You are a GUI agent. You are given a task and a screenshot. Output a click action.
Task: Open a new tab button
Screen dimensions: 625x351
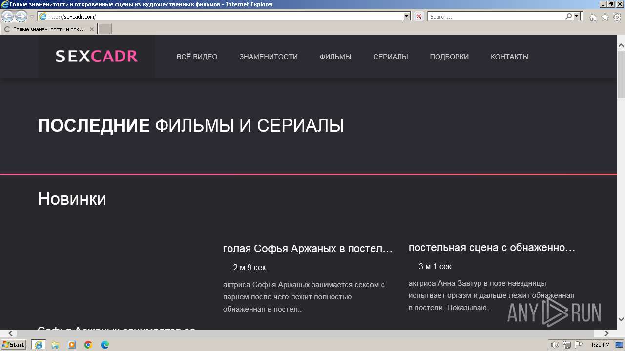tap(105, 29)
